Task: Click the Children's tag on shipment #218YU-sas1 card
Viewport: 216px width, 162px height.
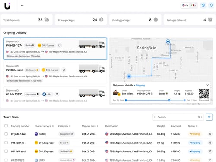Action: click(32, 70)
